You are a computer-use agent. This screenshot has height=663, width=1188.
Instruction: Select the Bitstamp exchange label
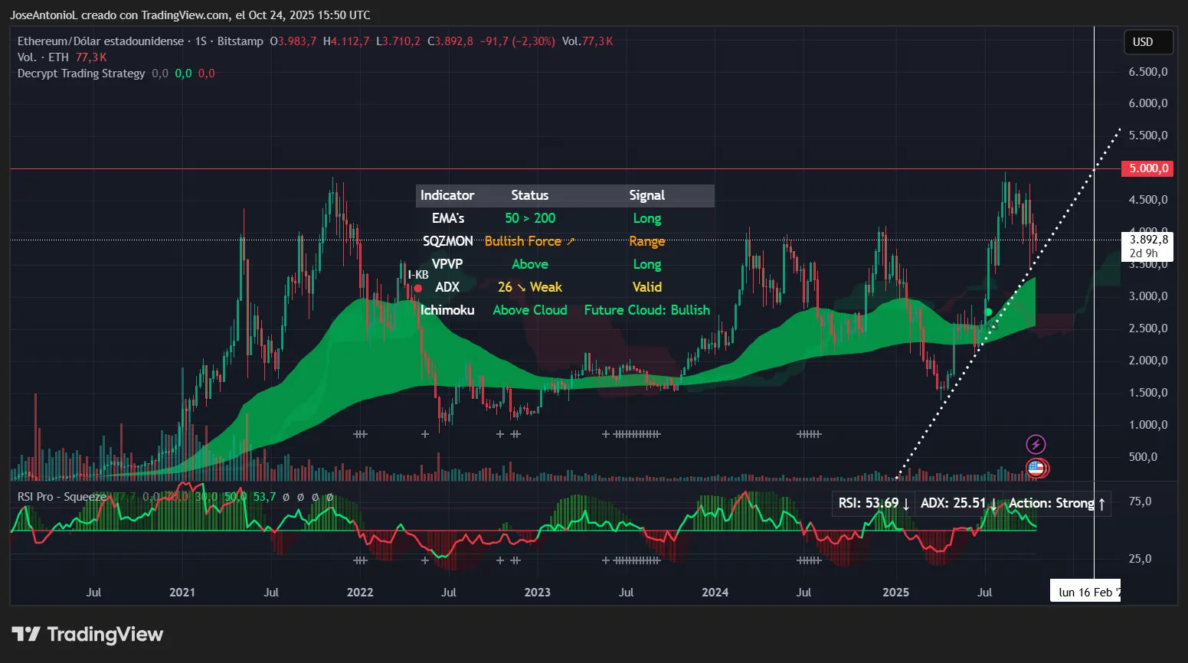tap(241, 41)
